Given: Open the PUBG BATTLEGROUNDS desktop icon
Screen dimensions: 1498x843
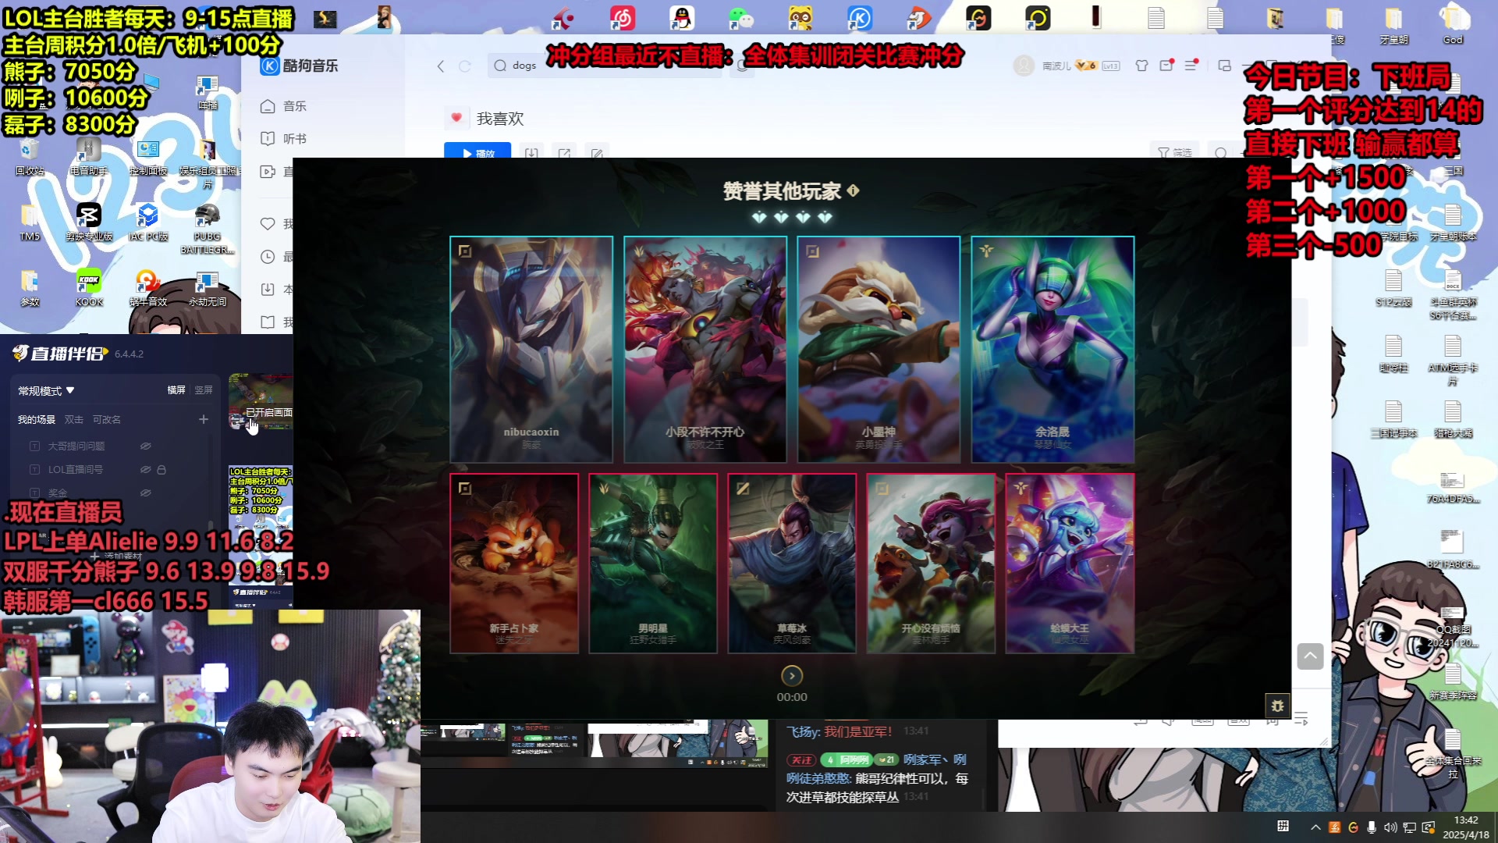Looking at the screenshot, I should click(x=207, y=229).
